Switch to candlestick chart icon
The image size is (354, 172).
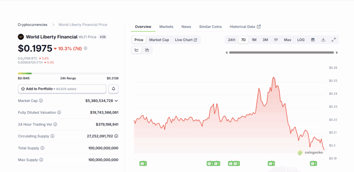click(147, 50)
